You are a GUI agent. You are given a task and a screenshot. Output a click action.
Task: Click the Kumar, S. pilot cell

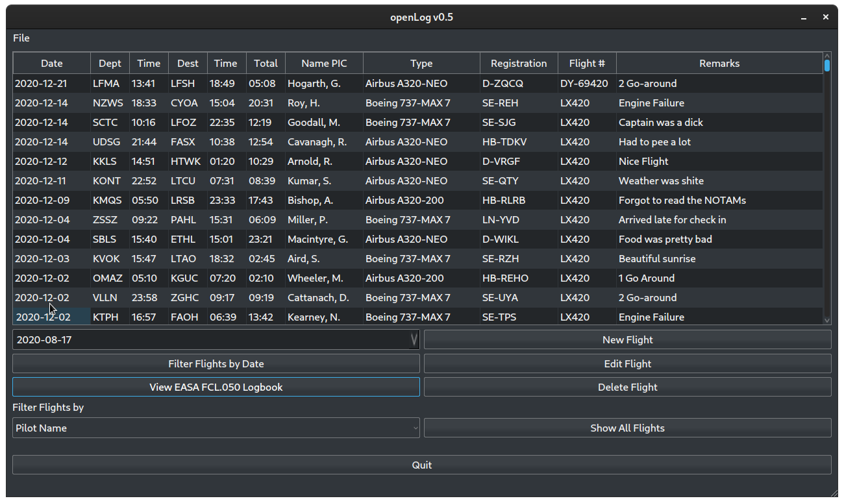[324, 180]
